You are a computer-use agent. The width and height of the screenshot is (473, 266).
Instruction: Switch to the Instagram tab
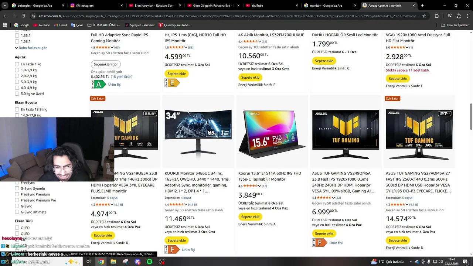click(95, 6)
